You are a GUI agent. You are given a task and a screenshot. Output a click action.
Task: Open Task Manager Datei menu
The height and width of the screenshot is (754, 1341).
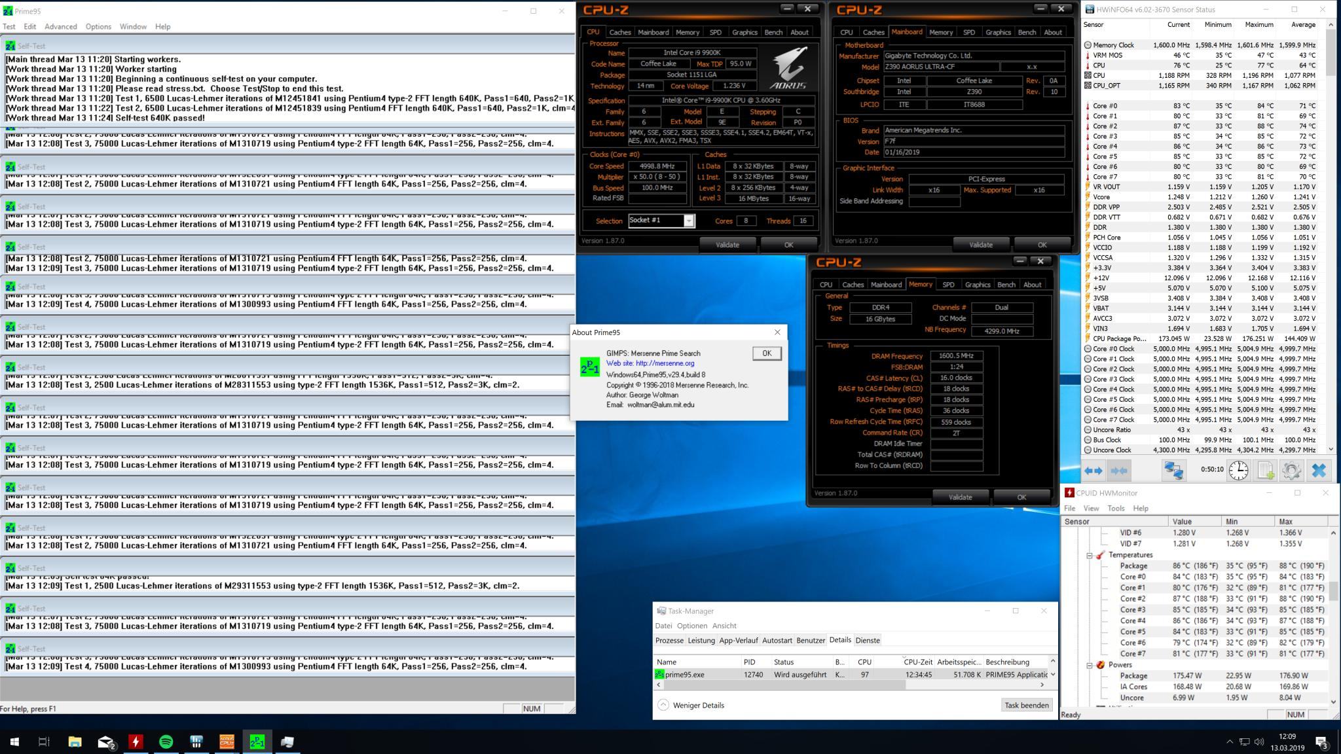664,626
